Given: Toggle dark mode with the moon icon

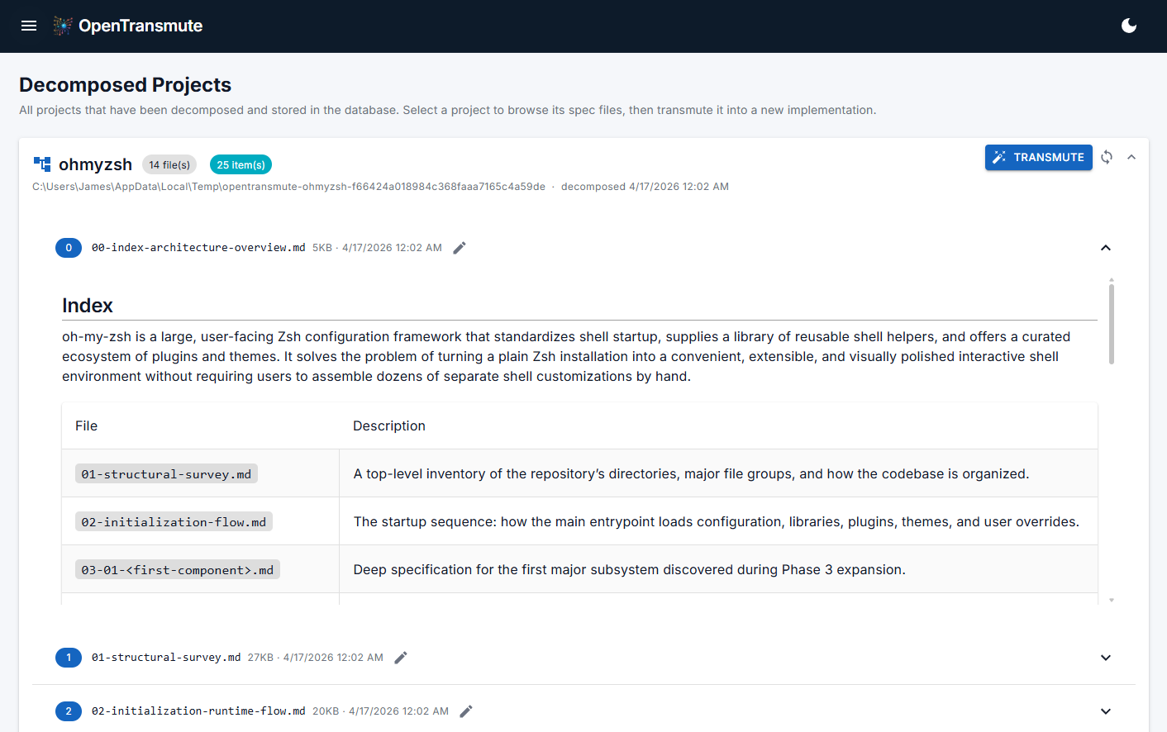Looking at the screenshot, I should point(1129,26).
